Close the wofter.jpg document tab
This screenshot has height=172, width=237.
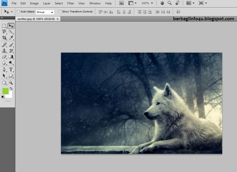[58, 19]
